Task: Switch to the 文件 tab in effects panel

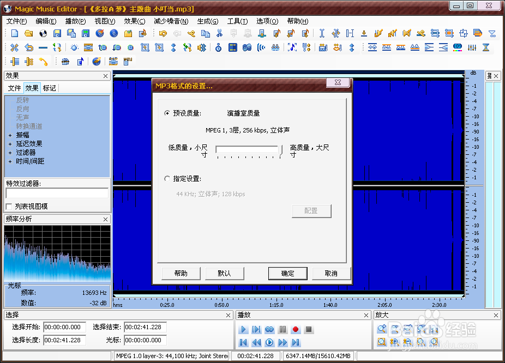Action: pyautogui.click(x=15, y=88)
